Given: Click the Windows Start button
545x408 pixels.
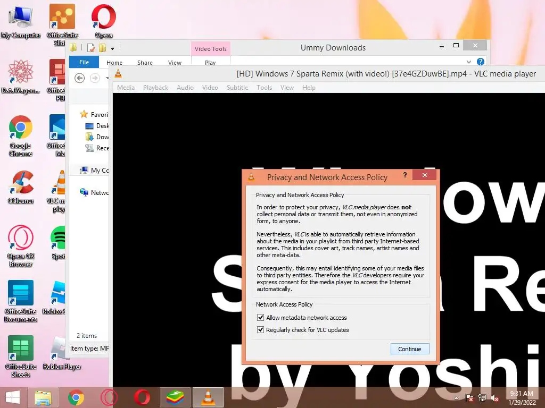Looking at the screenshot, I should click(13, 397).
